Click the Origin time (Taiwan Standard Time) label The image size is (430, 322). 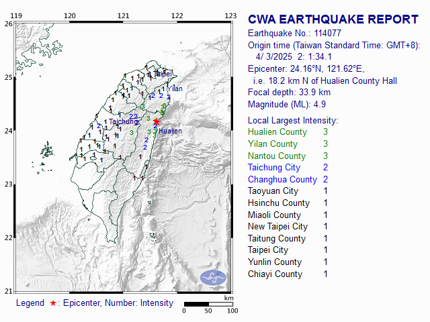[x=334, y=45]
